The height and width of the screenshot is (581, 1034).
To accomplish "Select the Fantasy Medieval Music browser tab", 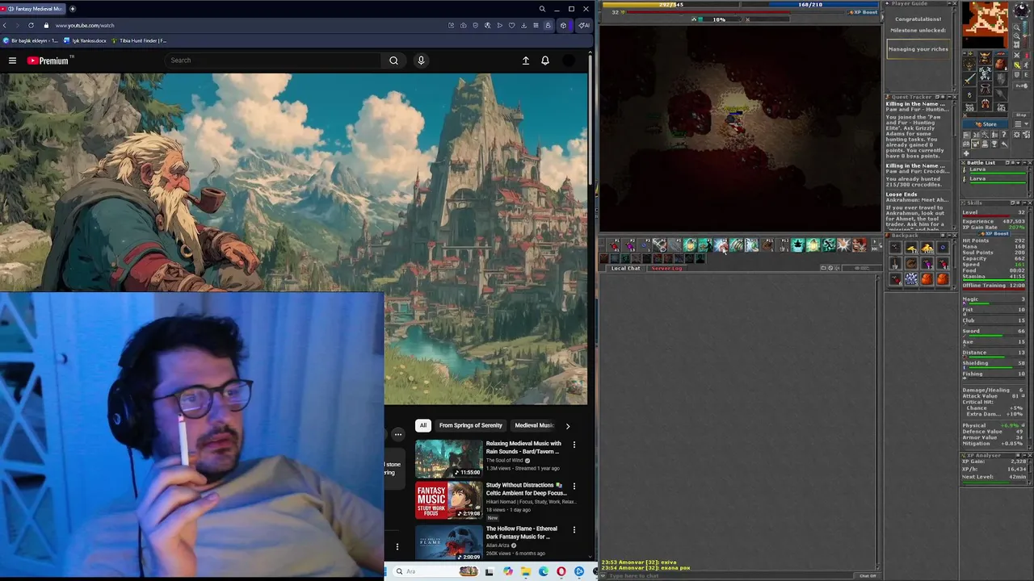I will tap(34, 9).
